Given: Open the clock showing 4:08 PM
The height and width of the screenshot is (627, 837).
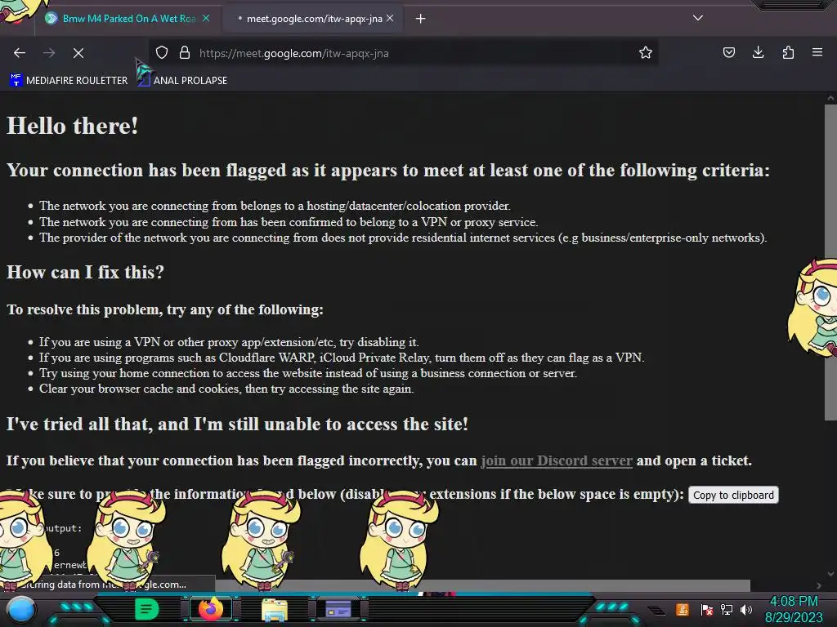Looking at the screenshot, I should tap(794, 609).
